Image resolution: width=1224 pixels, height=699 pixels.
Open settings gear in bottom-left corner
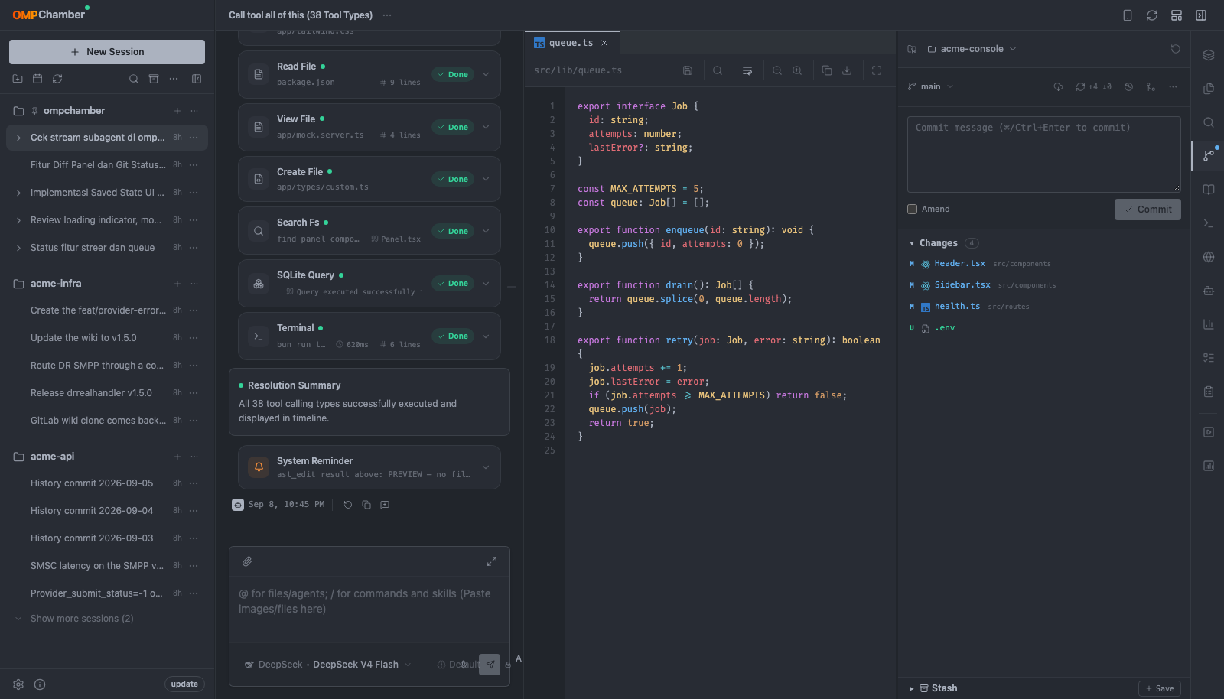coord(18,684)
